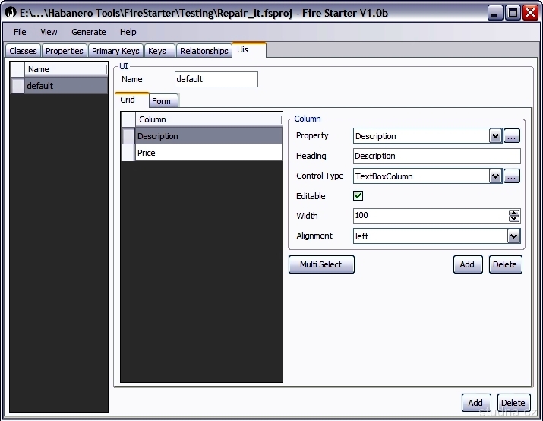Image resolution: width=543 pixels, height=421 pixels.
Task: Select the Form tab
Action: pyautogui.click(x=161, y=101)
